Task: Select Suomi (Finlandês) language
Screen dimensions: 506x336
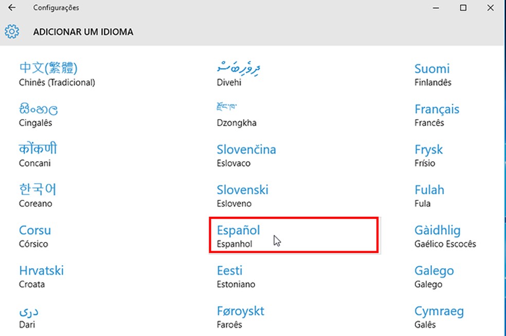Action: (432, 74)
